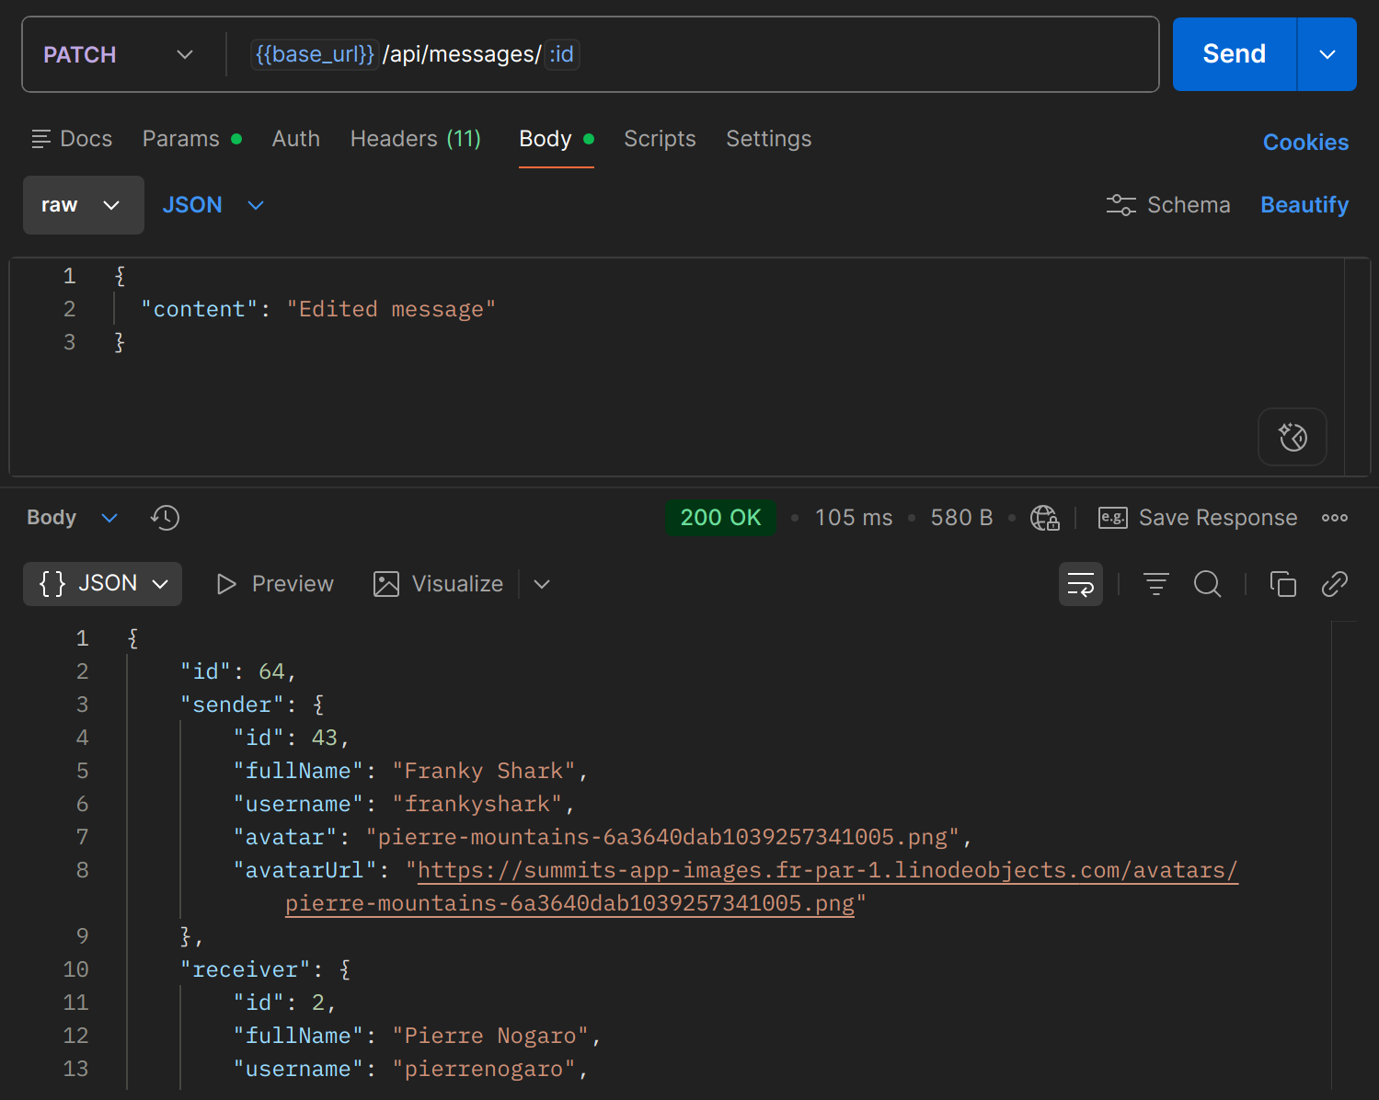Click the "id": 64 line
Image resolution: width=1379 pixels, height=1100 pixels.
(238, 671)
